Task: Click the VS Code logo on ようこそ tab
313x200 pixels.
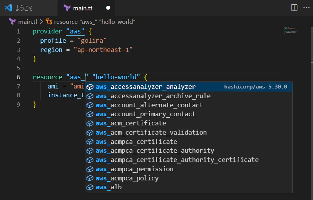Action: 8,8
